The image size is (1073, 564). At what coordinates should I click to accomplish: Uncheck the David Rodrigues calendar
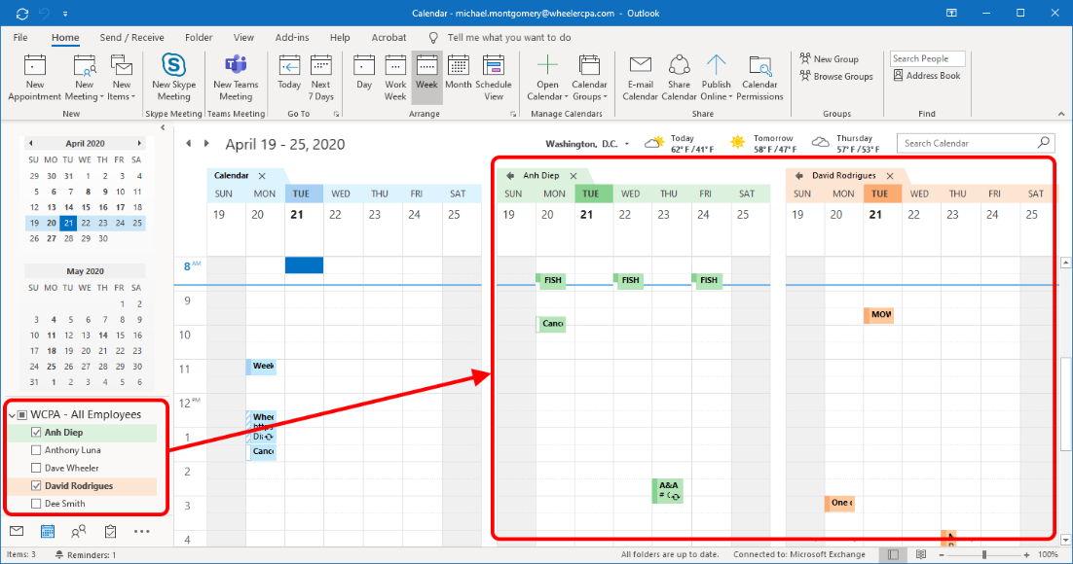[x=36, y=485]
